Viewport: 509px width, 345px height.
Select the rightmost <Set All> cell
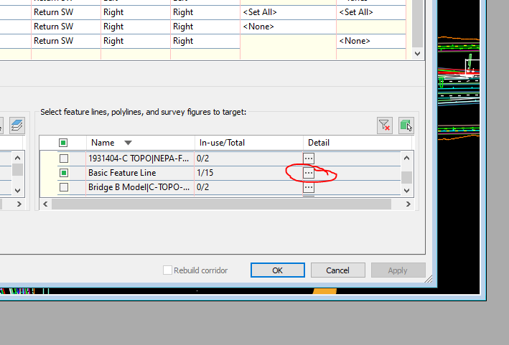click(x=371, y=12)
